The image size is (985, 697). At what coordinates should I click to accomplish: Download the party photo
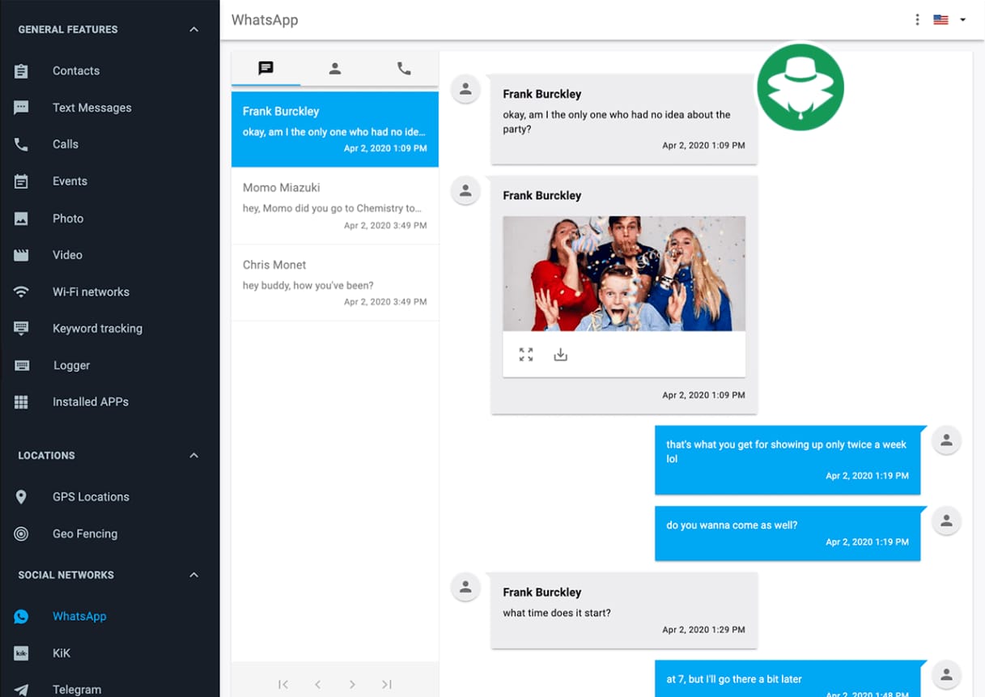tap(560, 354)
